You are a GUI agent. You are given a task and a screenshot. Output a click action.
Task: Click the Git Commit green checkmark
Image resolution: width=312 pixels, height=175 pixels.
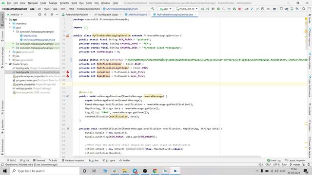[x=257, y=9]
